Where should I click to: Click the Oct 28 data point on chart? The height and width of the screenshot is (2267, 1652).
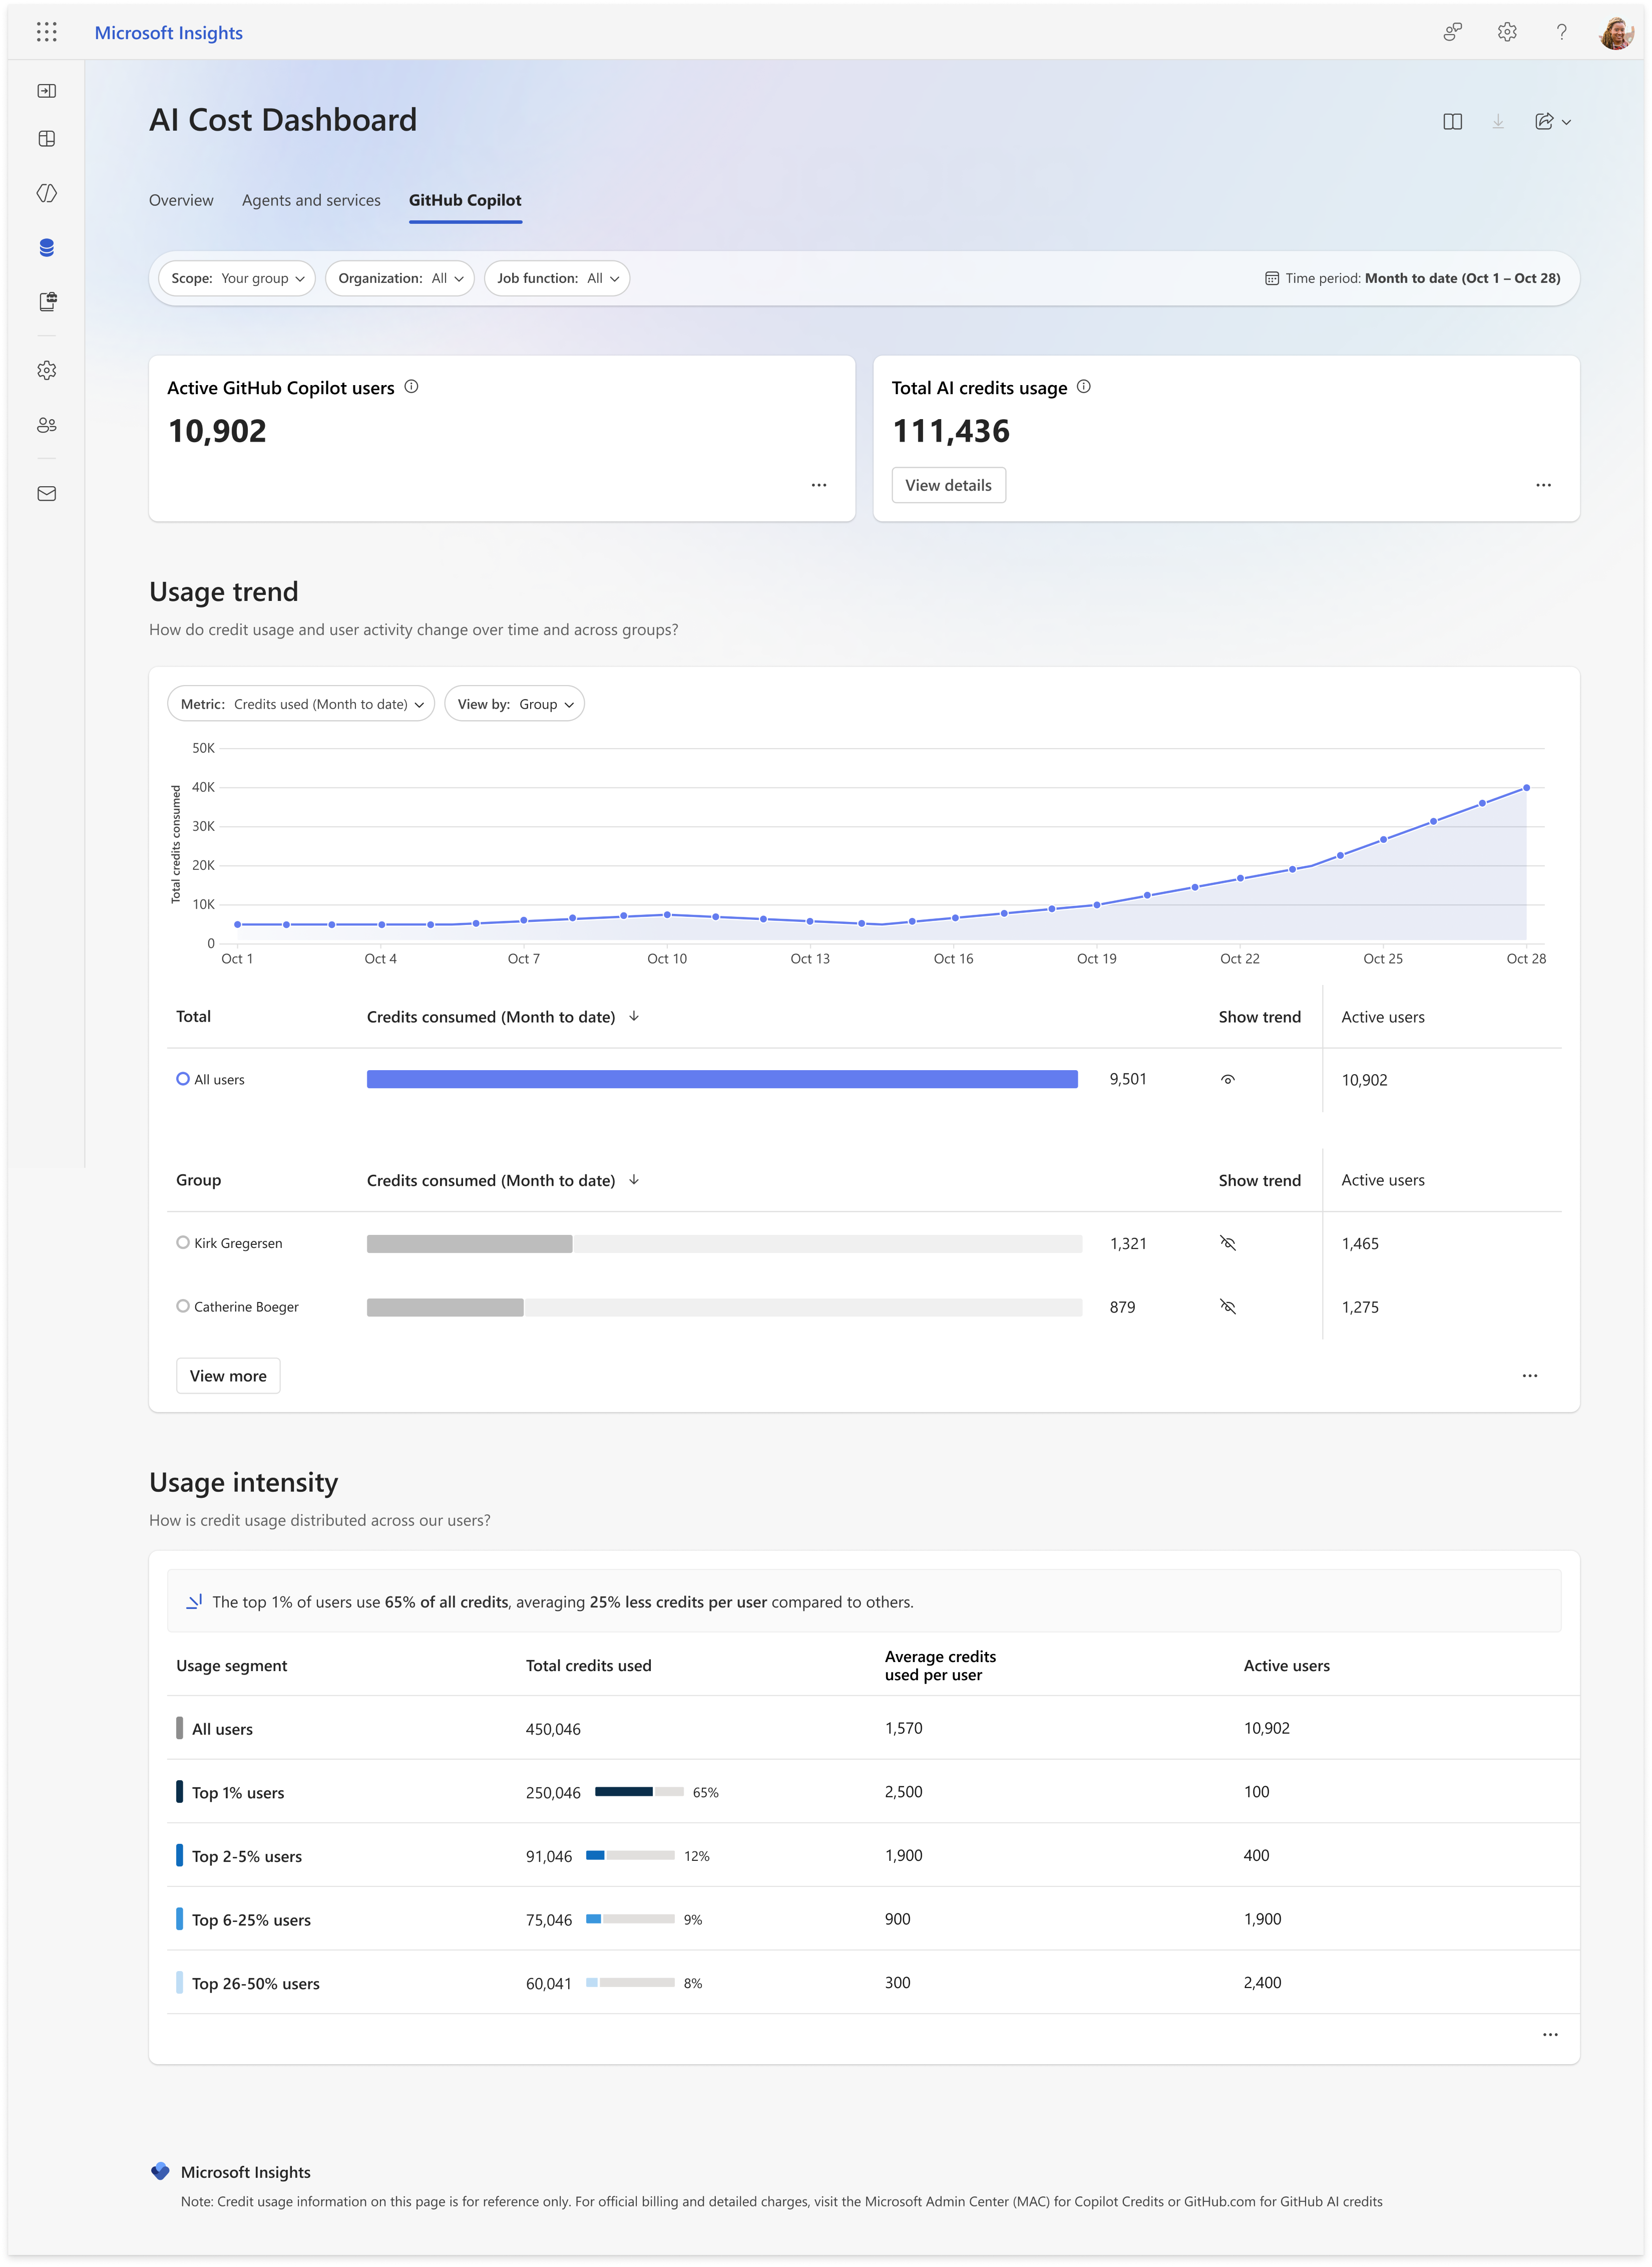pos(1526,788)
